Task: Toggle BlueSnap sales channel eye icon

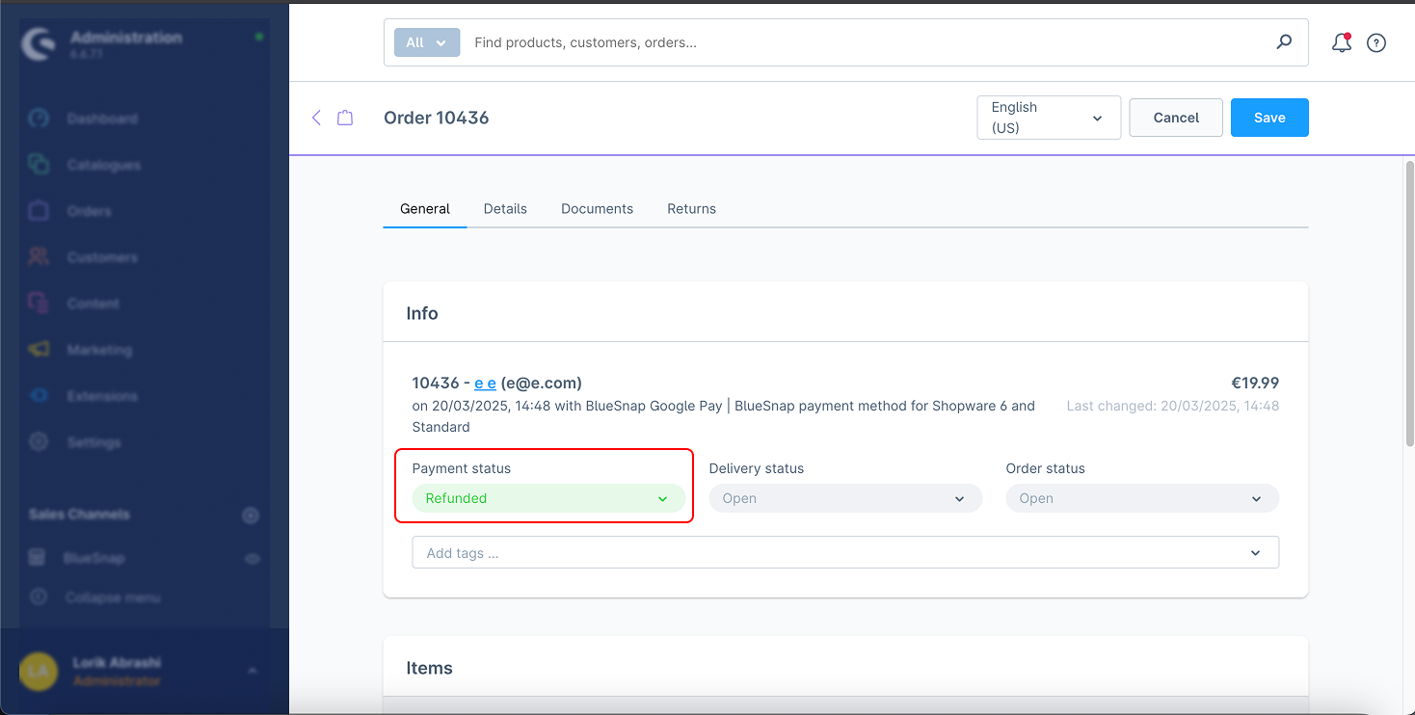Action: tap(253, 558)
